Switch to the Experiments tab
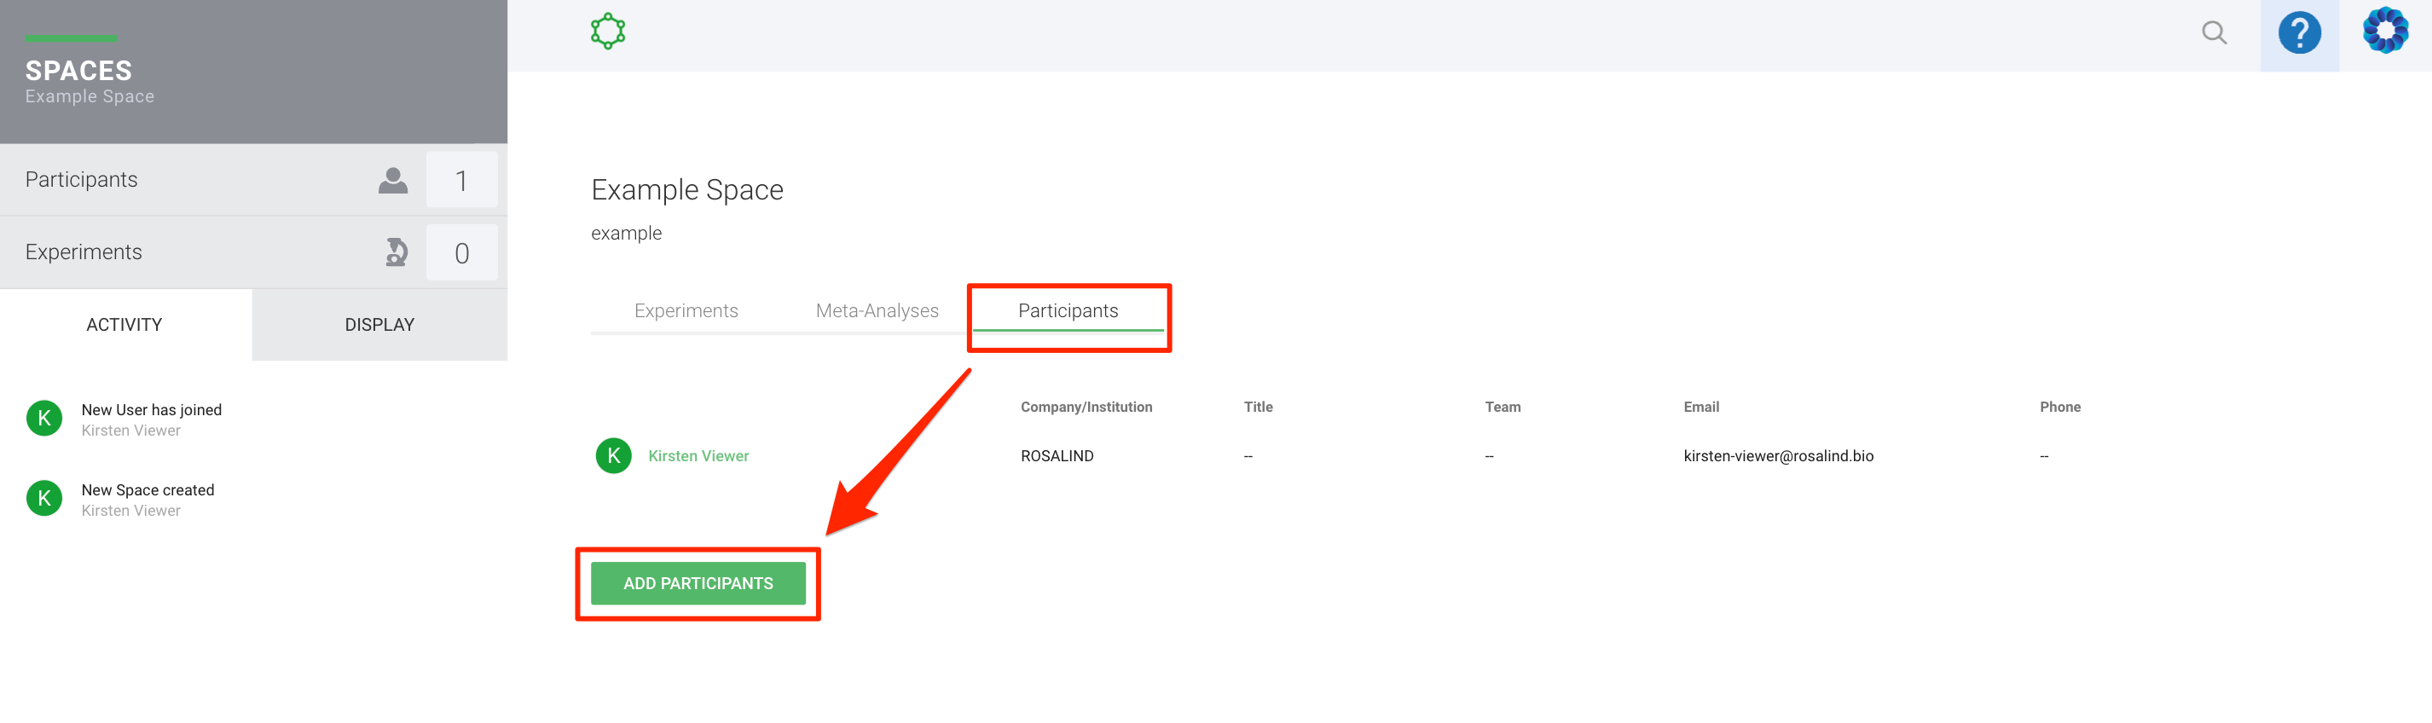 [686, 310]
